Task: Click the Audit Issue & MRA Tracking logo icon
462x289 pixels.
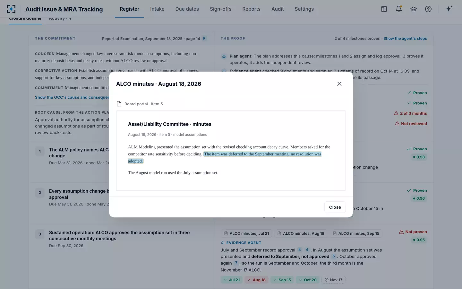Action: tap(11, 9)
